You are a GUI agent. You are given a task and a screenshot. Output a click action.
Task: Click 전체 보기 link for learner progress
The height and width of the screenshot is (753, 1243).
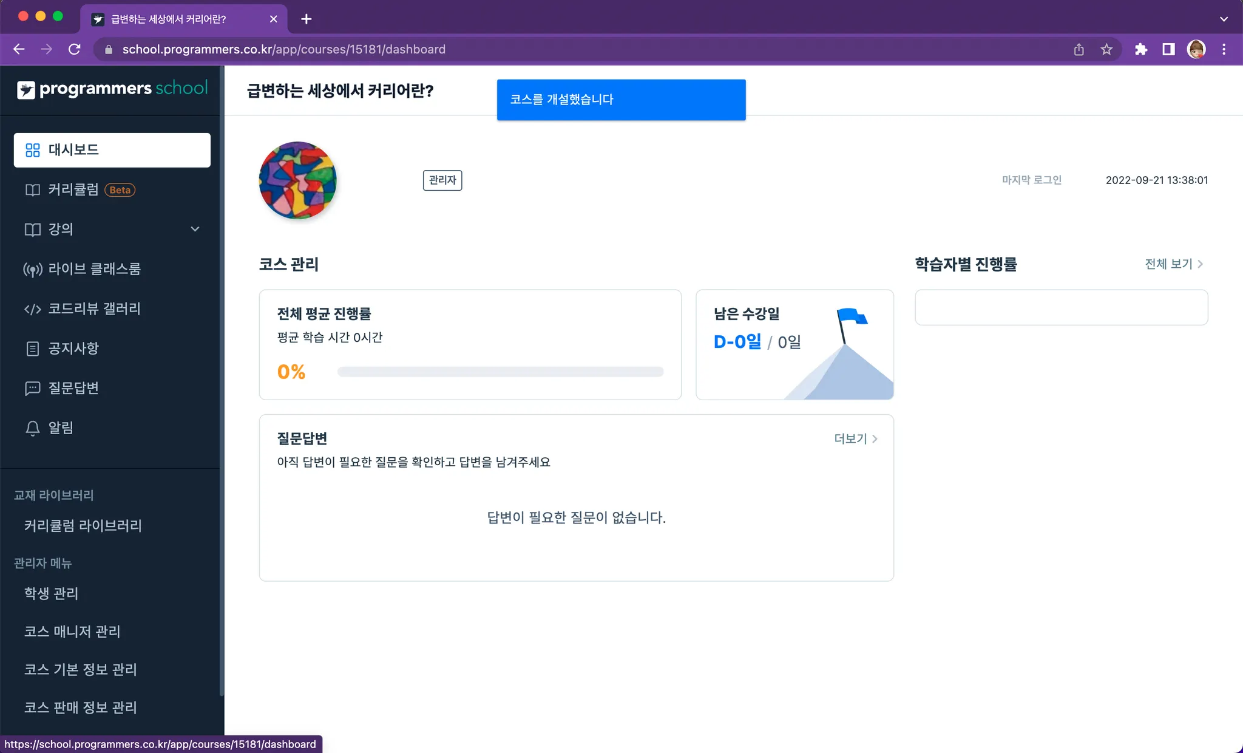[x=1173, y=264]
